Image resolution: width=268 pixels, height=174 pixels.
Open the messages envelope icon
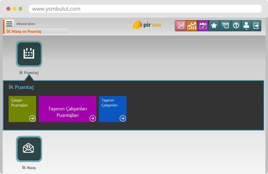click(225, 26)
